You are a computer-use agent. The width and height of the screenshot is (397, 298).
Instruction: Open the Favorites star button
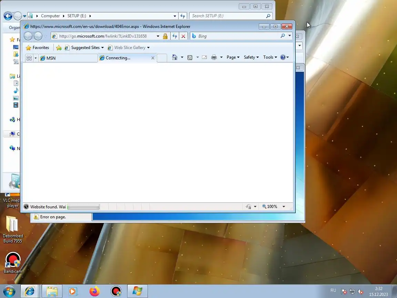click(x=38, y=48)
